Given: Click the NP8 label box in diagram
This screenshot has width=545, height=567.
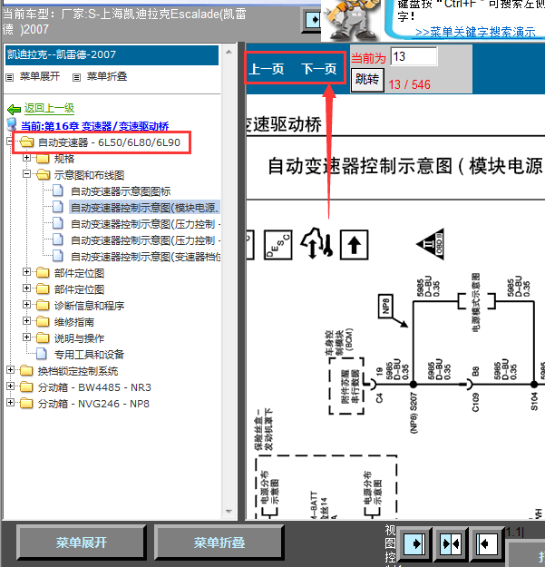Looking at the screenshot, I should 385,307.
